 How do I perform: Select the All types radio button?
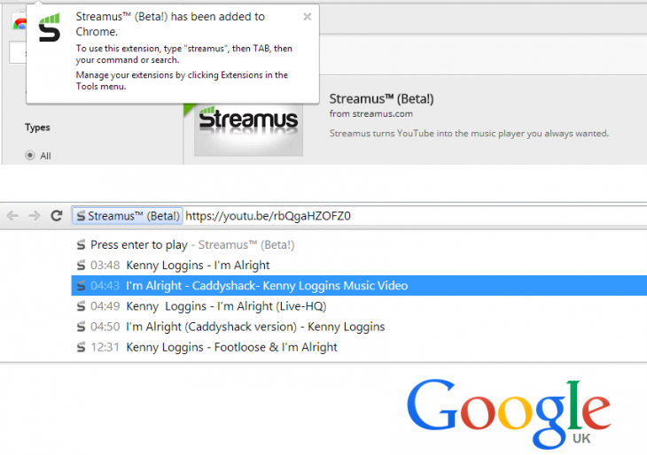click(x=30, y=156)
